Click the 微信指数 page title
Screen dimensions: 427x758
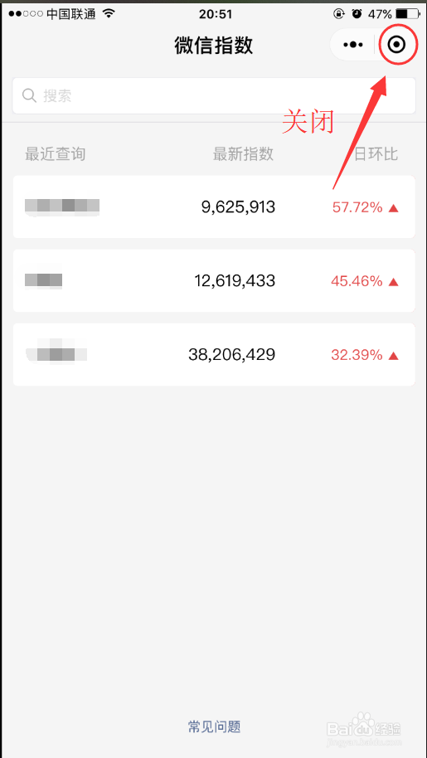coord(214,46)
